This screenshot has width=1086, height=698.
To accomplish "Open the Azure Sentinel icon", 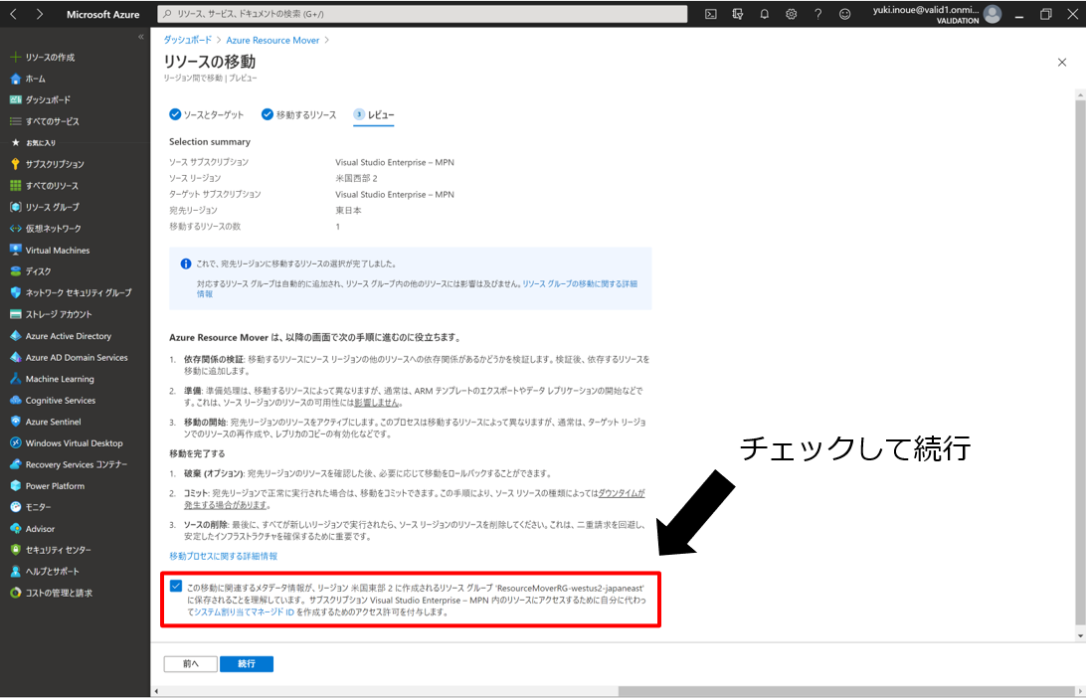I will 15,422.
